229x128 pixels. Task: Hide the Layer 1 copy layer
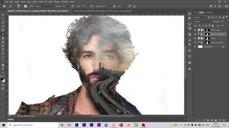point(195,30)
